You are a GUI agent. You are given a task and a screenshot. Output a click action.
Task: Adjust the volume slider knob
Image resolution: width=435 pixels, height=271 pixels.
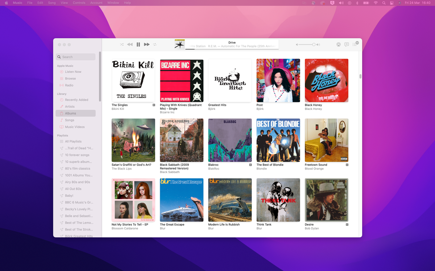point(314,44)
